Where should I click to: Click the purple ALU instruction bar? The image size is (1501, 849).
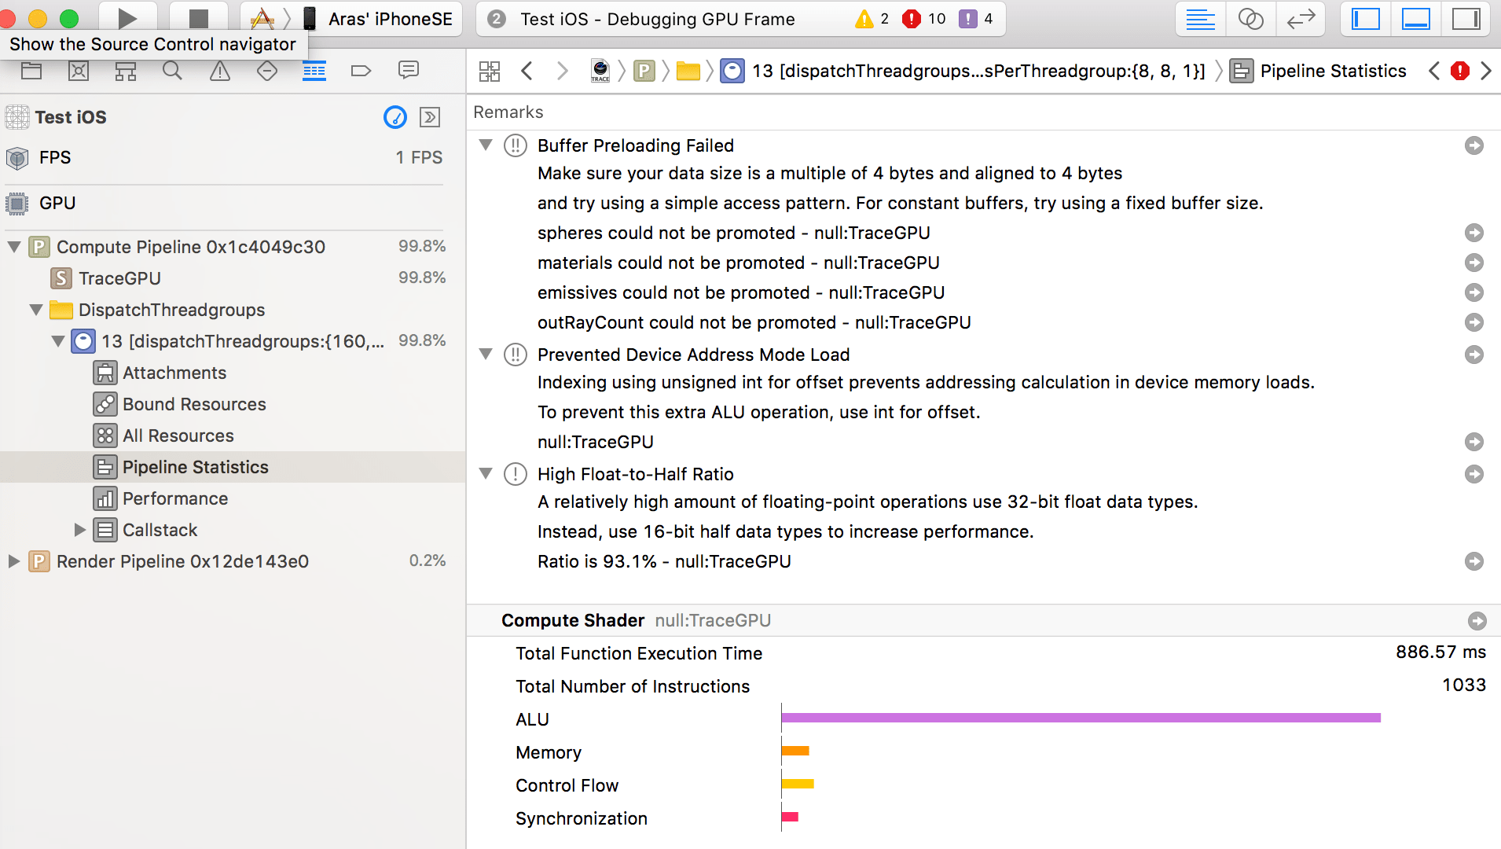[1081, 718]
